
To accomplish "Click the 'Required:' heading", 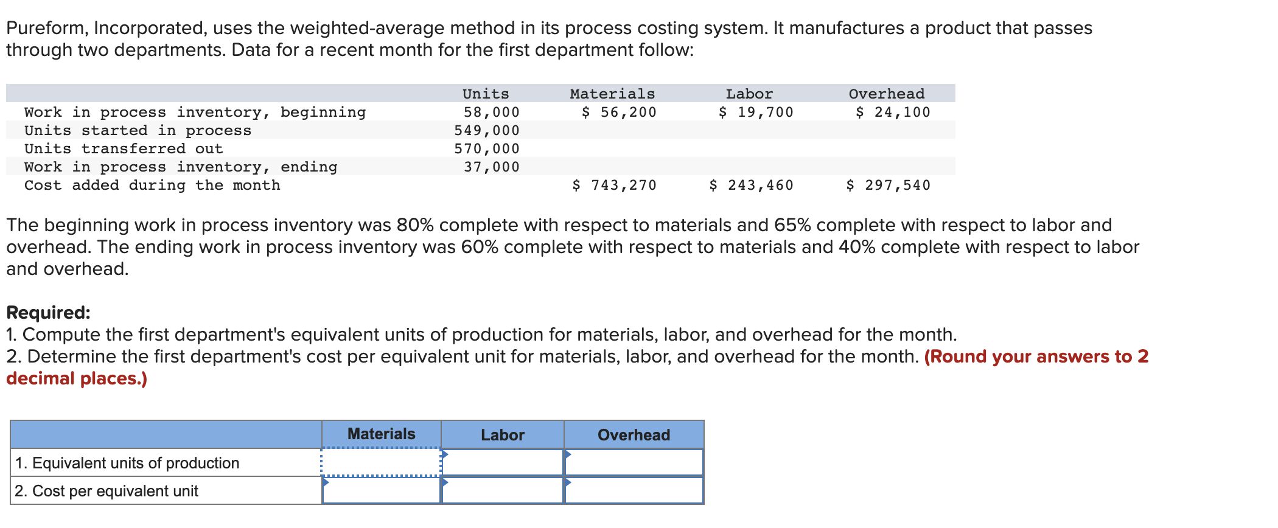I will coord(48,312).
